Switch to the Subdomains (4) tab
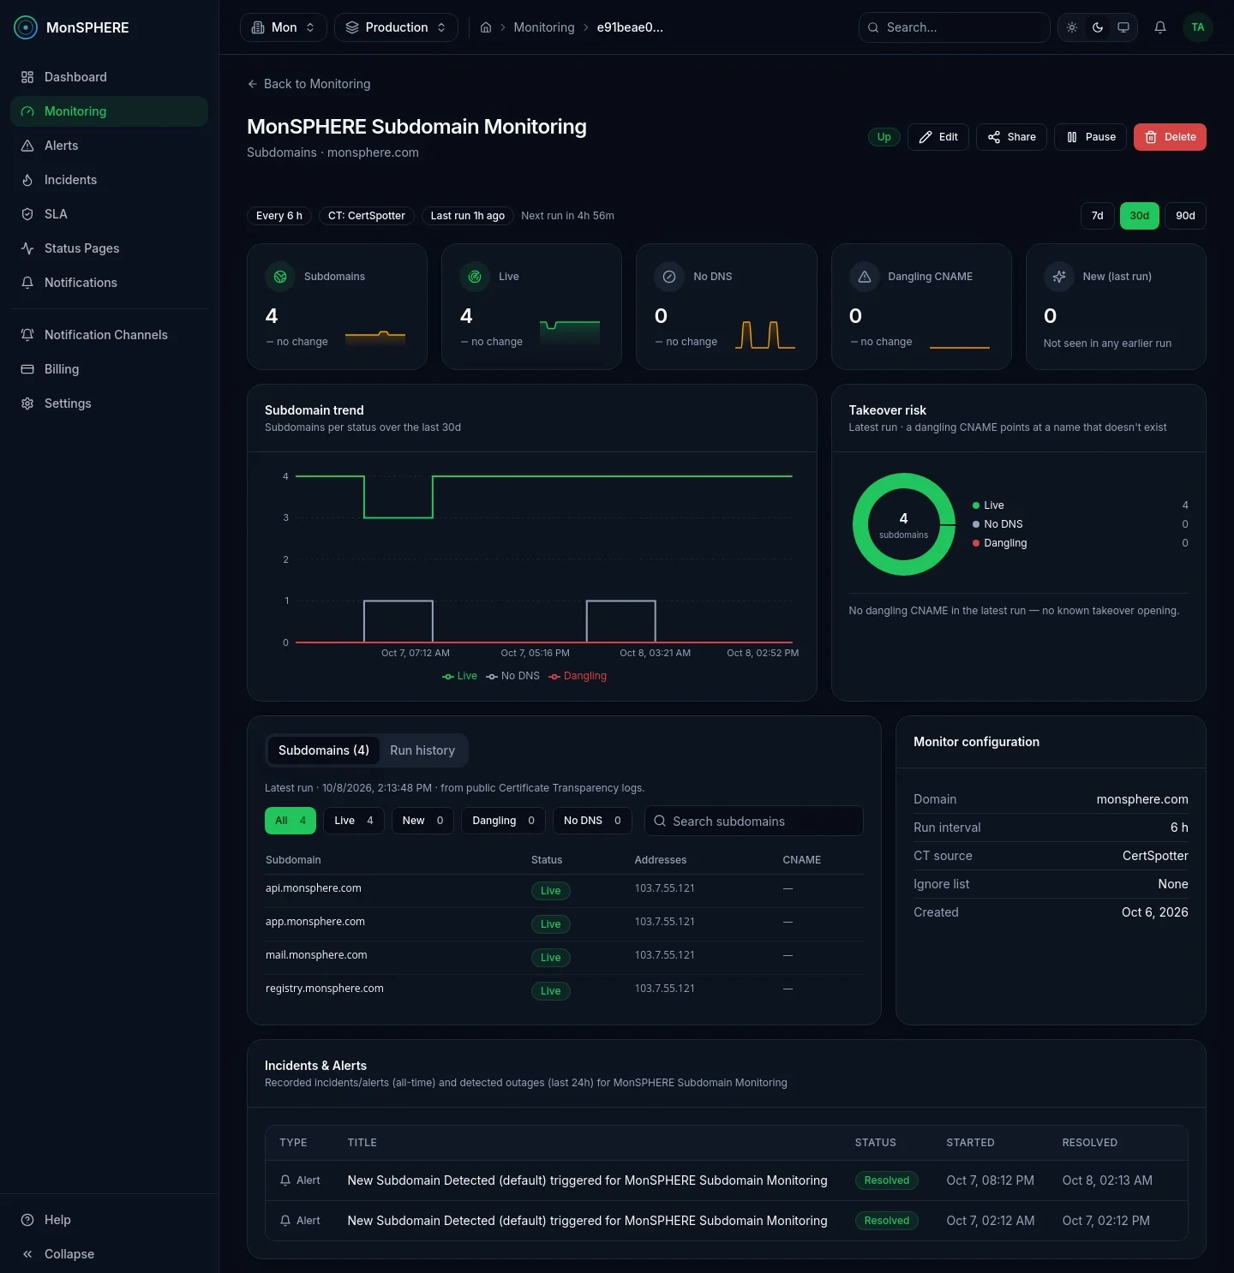This screenshot has height=1273, width=1234. pos(324,750)
